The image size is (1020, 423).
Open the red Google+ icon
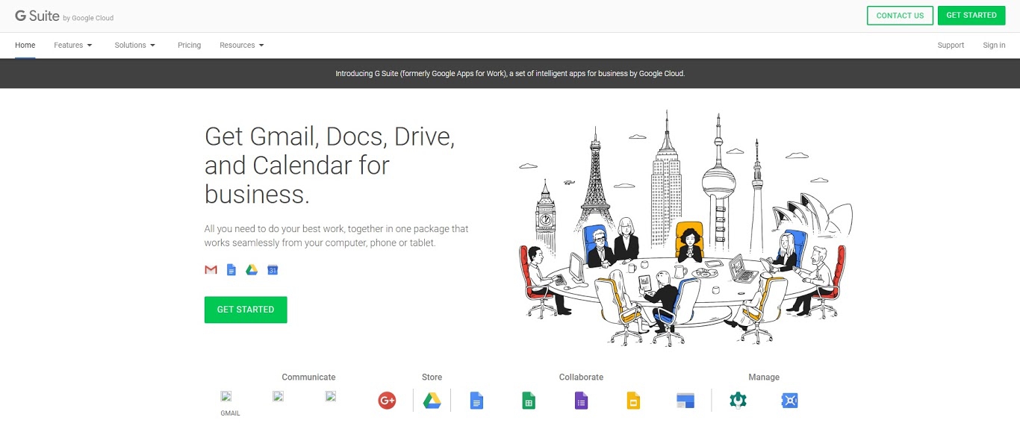[387, 401]
